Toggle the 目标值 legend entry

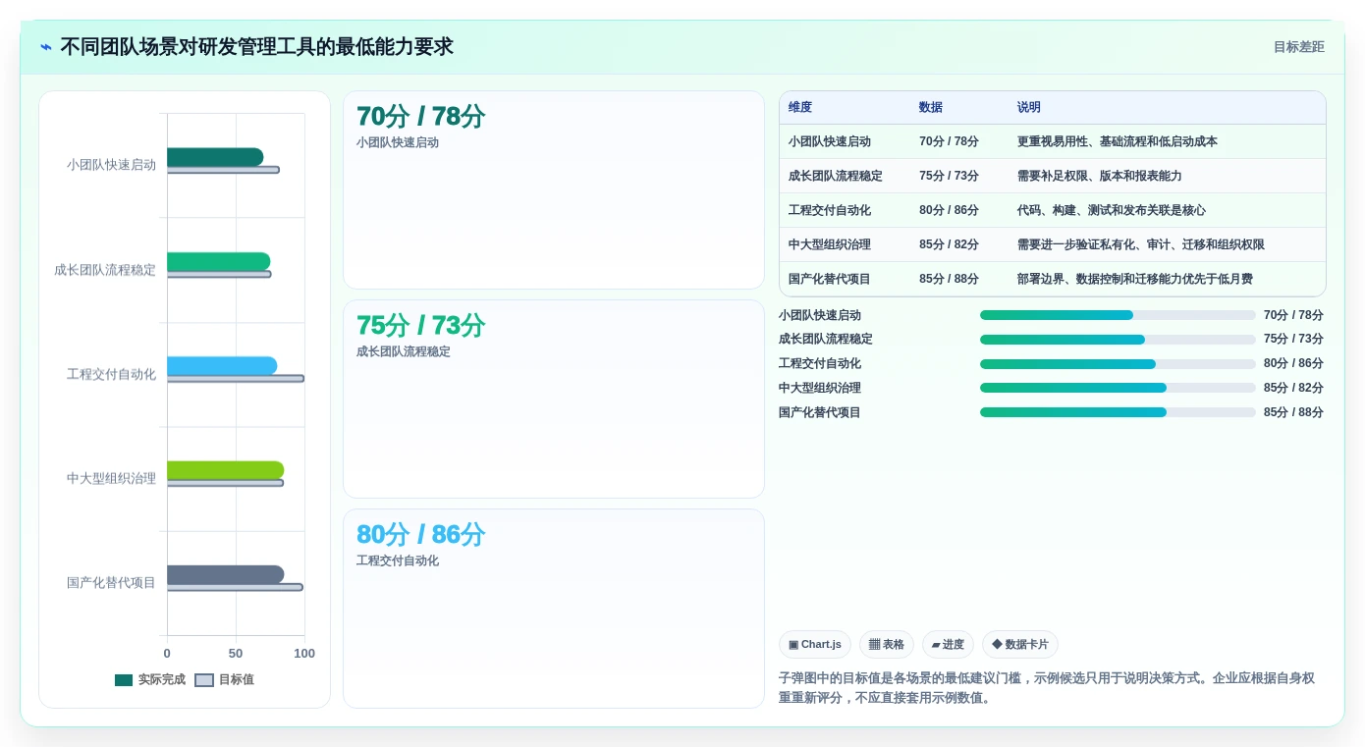[225, 679]
